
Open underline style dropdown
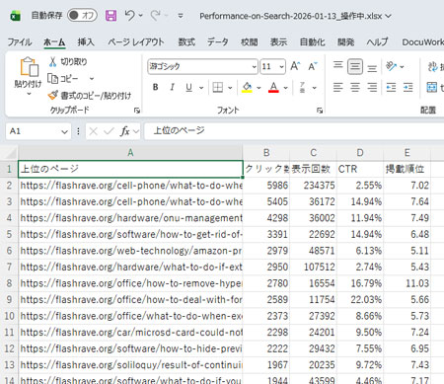tap(201, 88)
